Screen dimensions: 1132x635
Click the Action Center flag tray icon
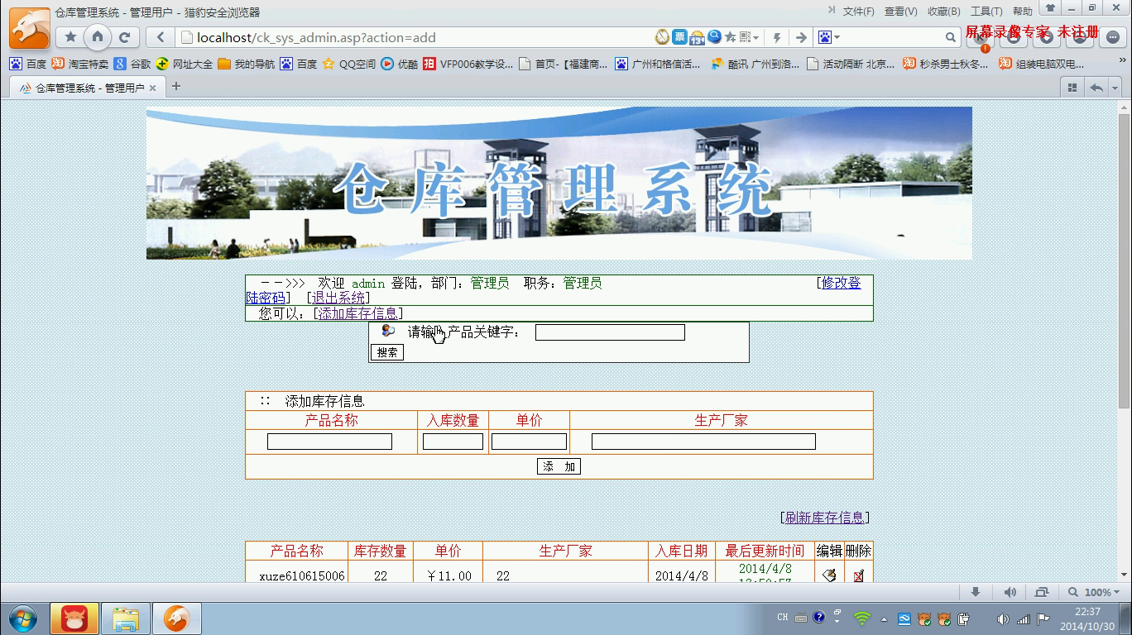(x=1043, y=618)
